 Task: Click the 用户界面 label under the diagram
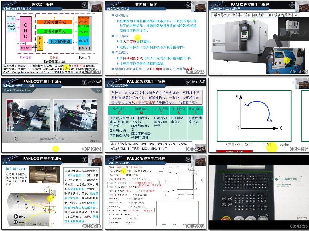[25, 58]
